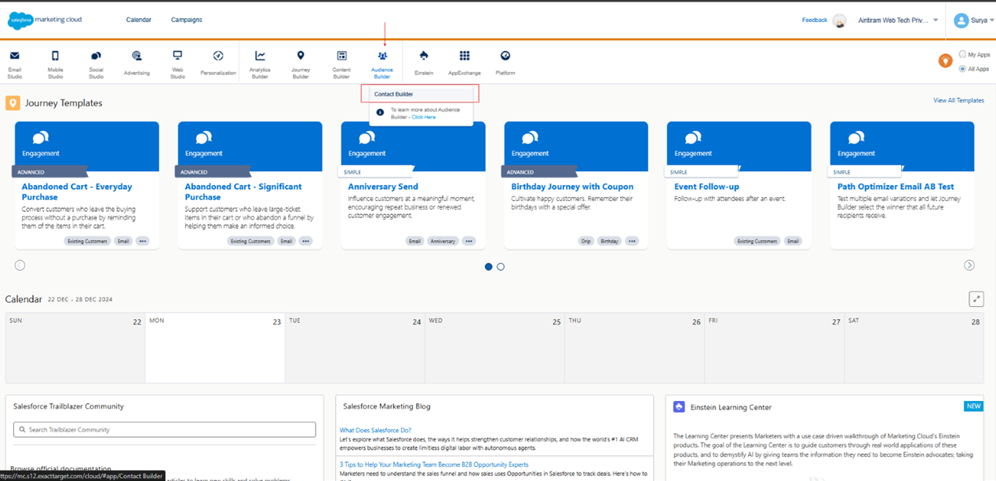The height and width of the screenshot is (481, 996).
Task: Click the Search Trailblazer Community field
Action: coord(165,430)
